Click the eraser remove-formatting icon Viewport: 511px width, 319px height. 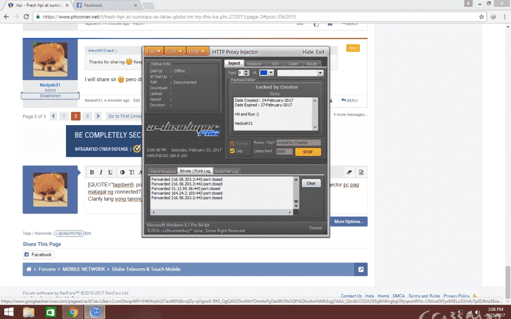(x=350, y=172)
